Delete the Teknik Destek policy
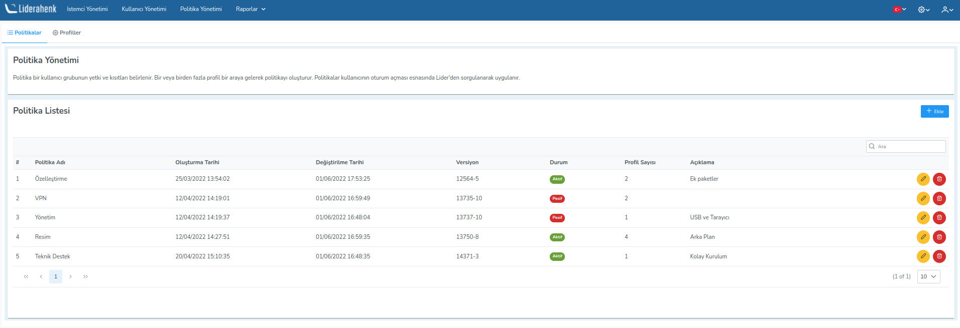The image size is (960, 328). (x=939, y=256)
